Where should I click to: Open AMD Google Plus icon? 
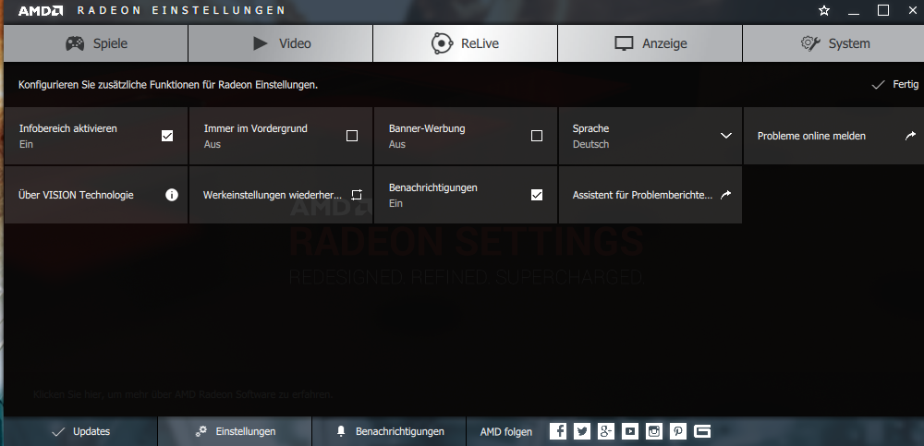[606, 431]
